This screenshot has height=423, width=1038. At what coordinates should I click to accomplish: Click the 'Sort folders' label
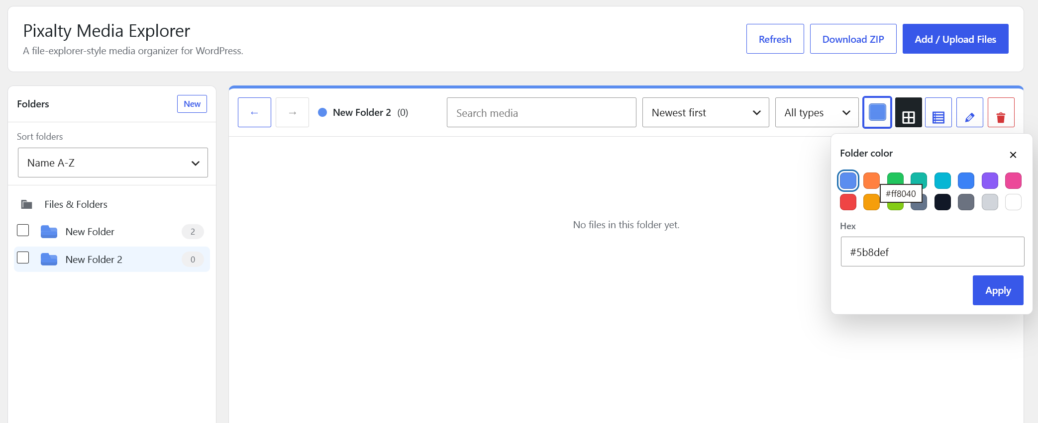pyautogui.click(x=40, y=137)
